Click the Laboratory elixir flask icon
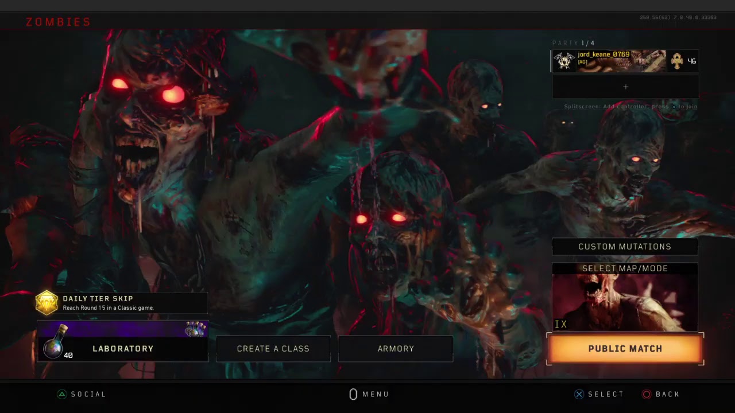Viewport: 735px width, 413px height. coord(55,342)
